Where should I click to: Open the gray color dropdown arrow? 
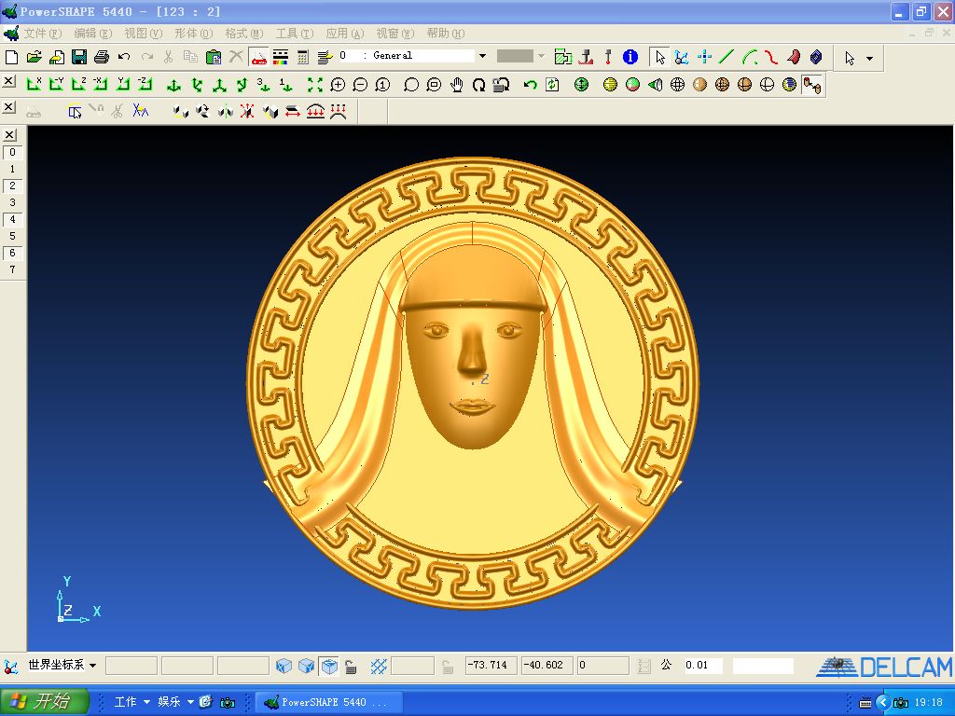[x=541, y=56]
